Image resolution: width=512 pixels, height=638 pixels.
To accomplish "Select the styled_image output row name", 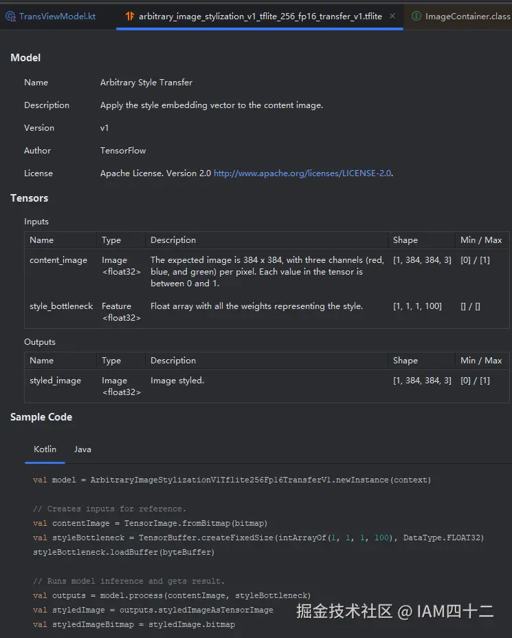I will (55, 381).
